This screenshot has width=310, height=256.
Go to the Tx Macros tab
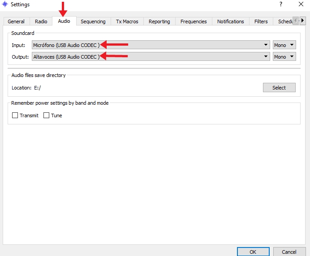pos(127,21)
